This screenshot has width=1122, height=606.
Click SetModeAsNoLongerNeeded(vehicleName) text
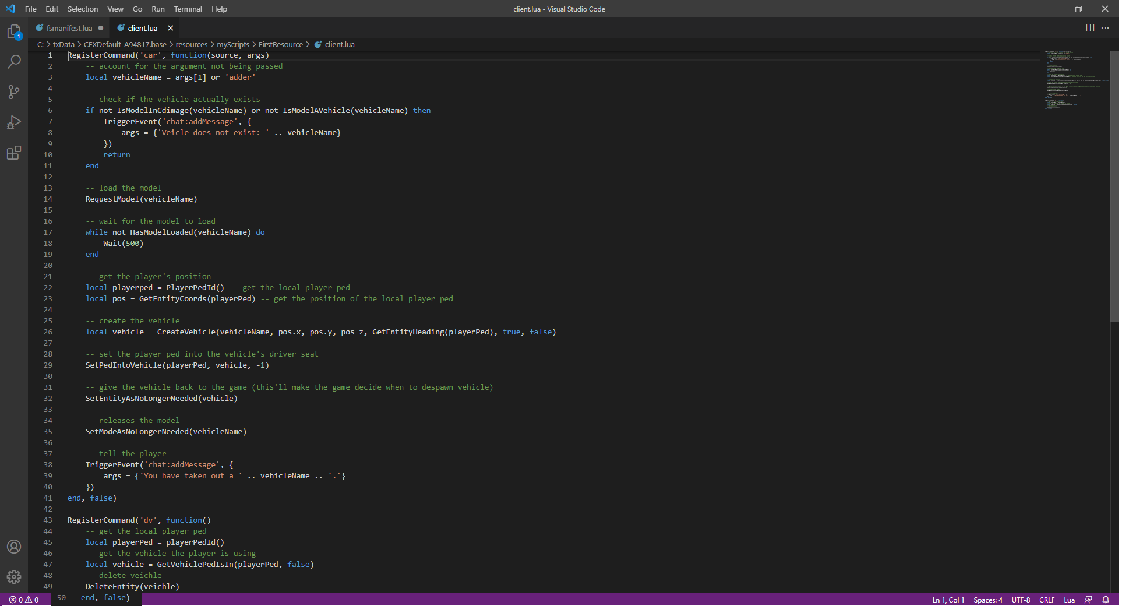coord(166,431)
